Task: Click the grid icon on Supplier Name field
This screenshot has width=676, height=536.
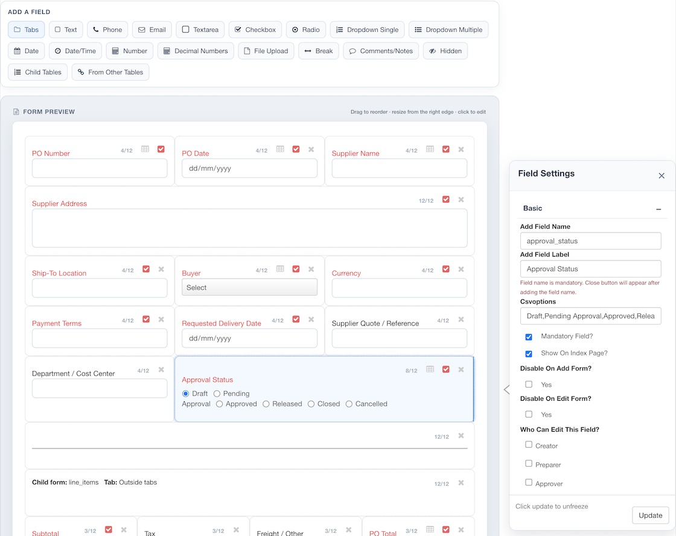Action: click(430, 149)
